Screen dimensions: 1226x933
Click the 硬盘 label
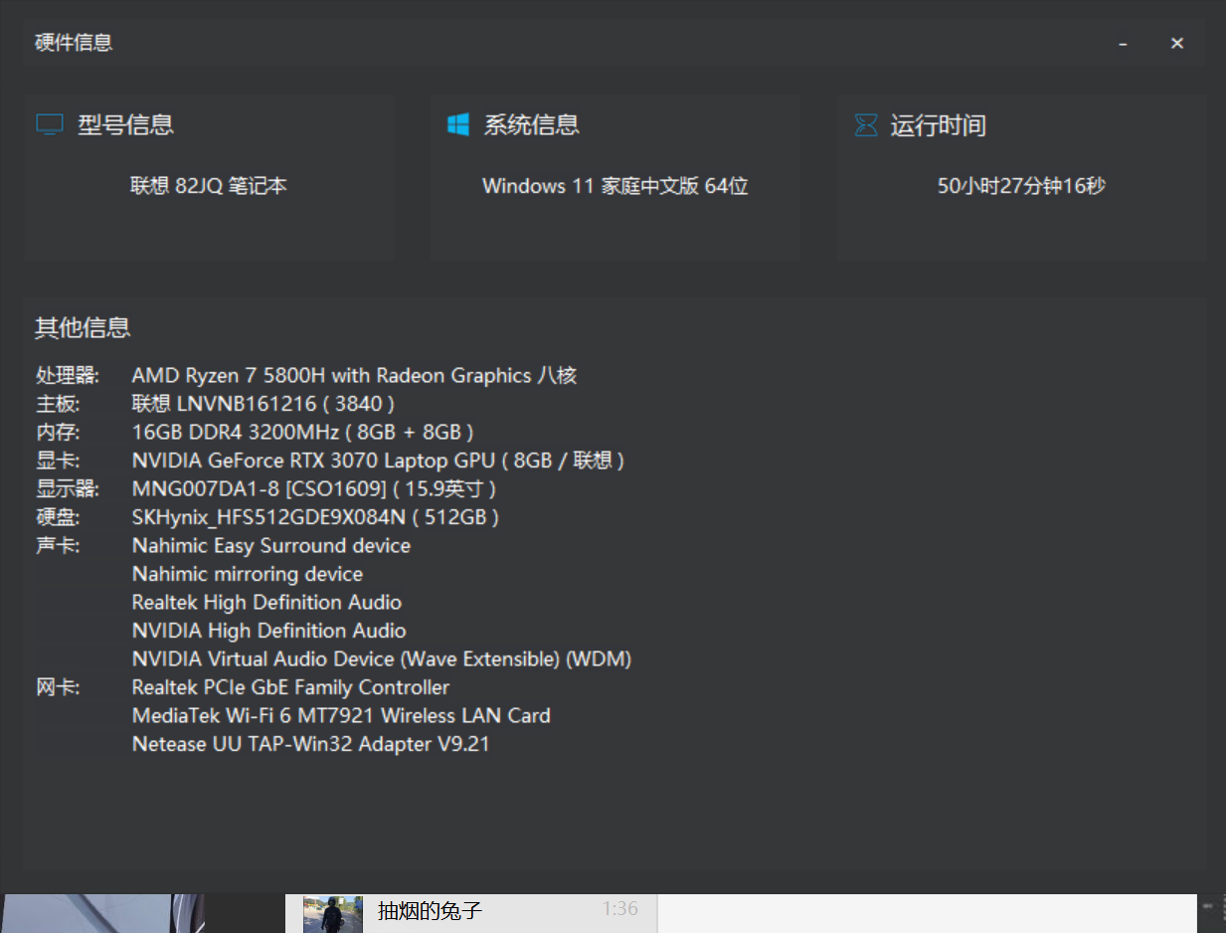click(x=58, y=517)
